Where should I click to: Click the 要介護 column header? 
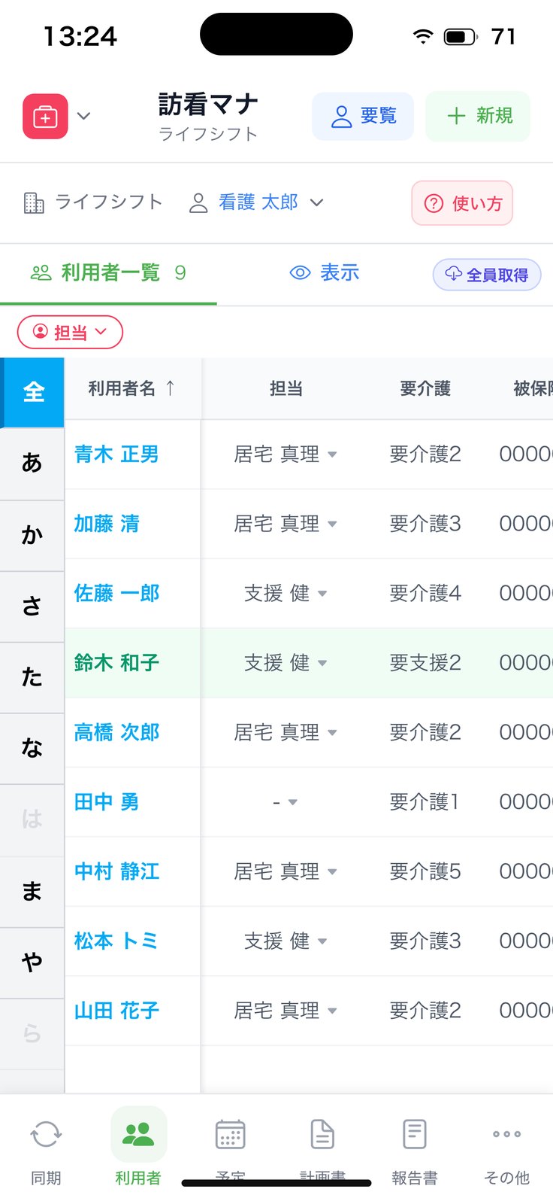[425, 388]
